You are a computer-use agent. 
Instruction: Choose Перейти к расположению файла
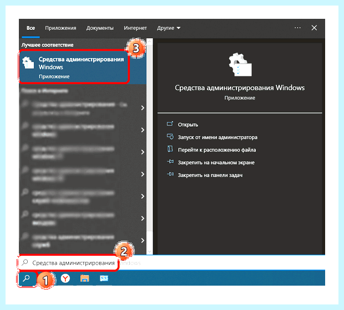pos(217,150)
